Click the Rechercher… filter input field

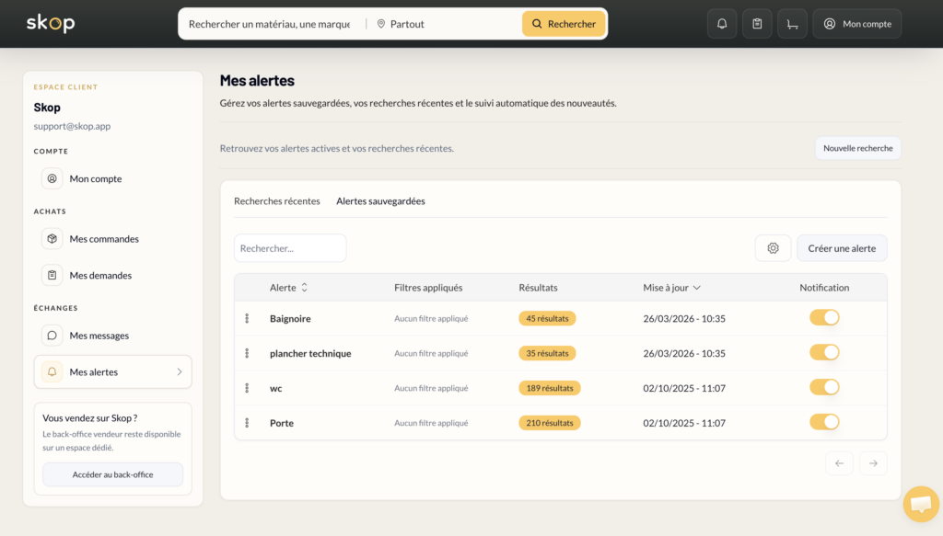coord(290,247)
